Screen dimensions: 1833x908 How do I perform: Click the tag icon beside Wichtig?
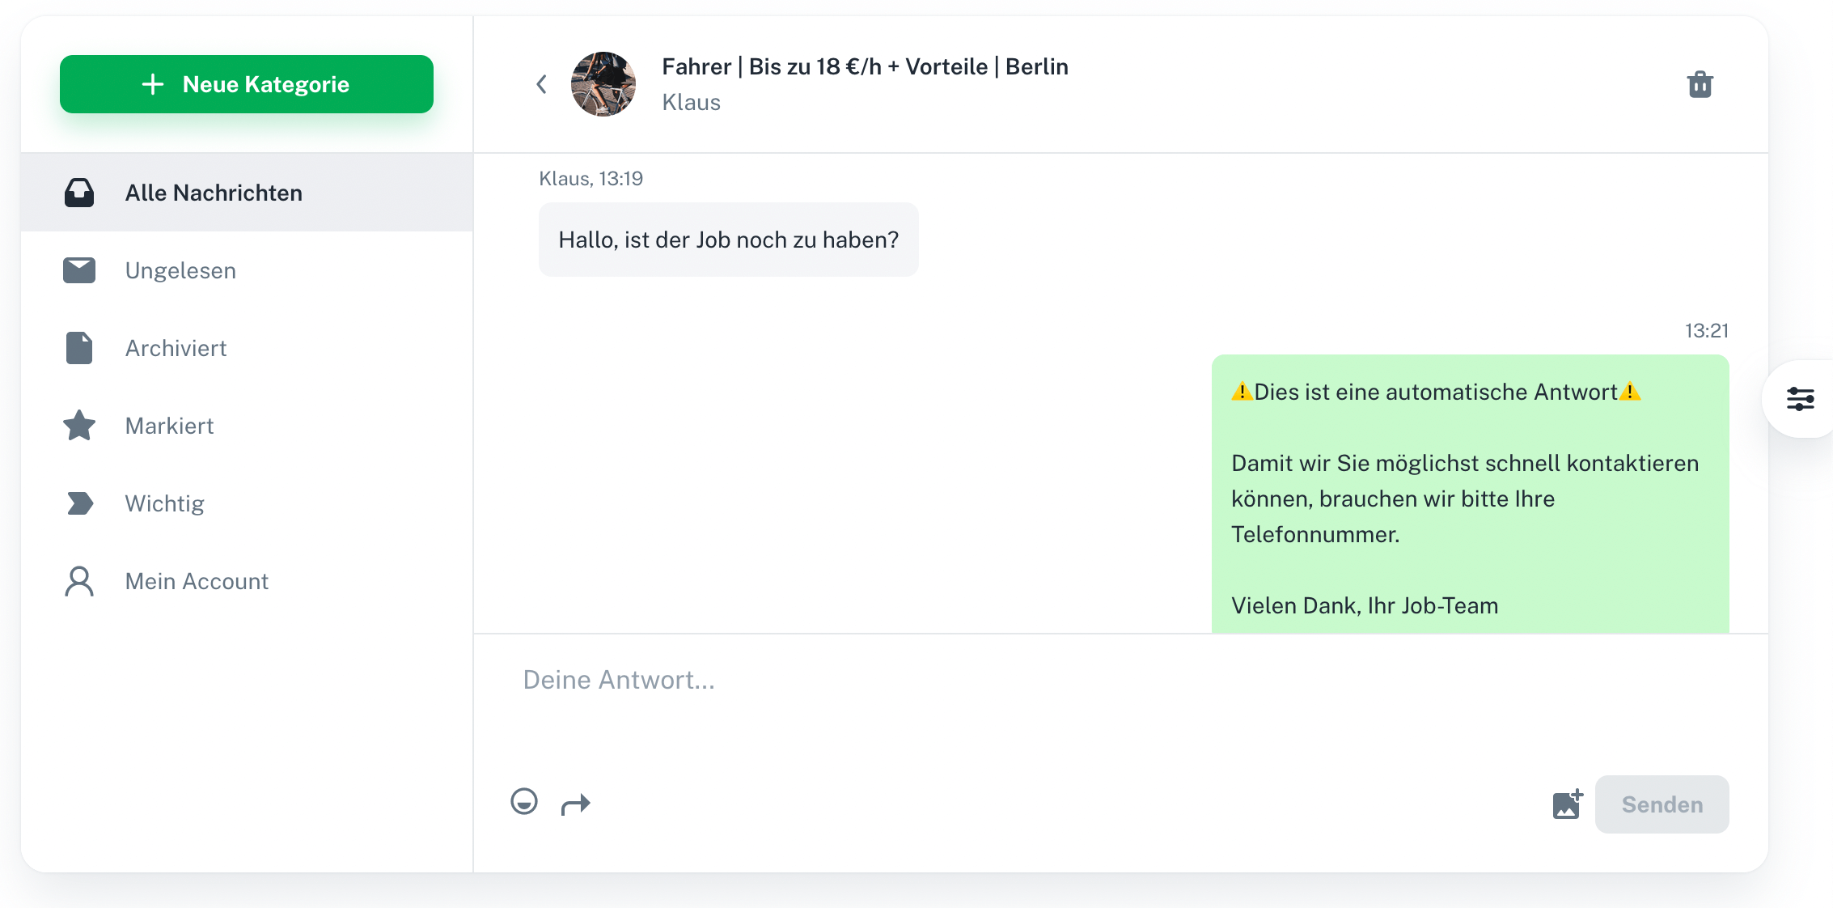79,503
